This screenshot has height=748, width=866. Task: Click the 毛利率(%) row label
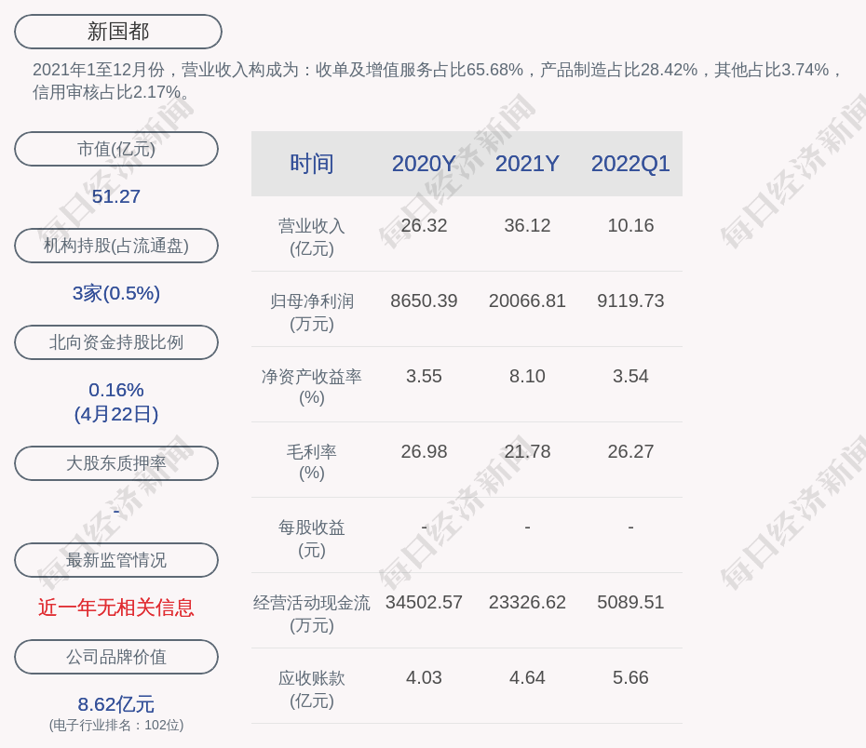tap(312, 462)
